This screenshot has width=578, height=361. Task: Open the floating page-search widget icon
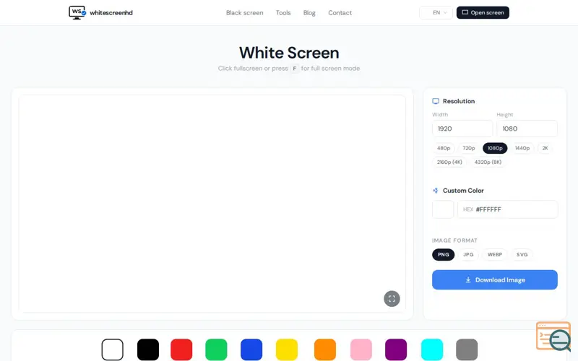553,336
